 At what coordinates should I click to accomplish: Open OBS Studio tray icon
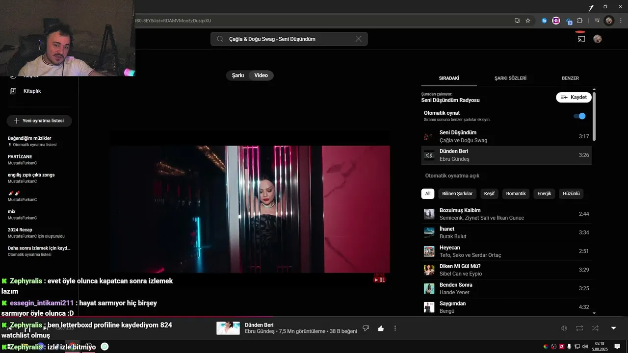point(554,347)
